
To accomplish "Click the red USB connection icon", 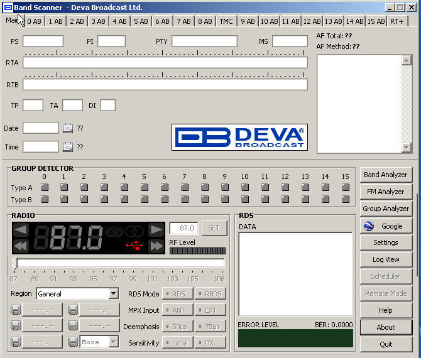I will click(x=134, y=246).
